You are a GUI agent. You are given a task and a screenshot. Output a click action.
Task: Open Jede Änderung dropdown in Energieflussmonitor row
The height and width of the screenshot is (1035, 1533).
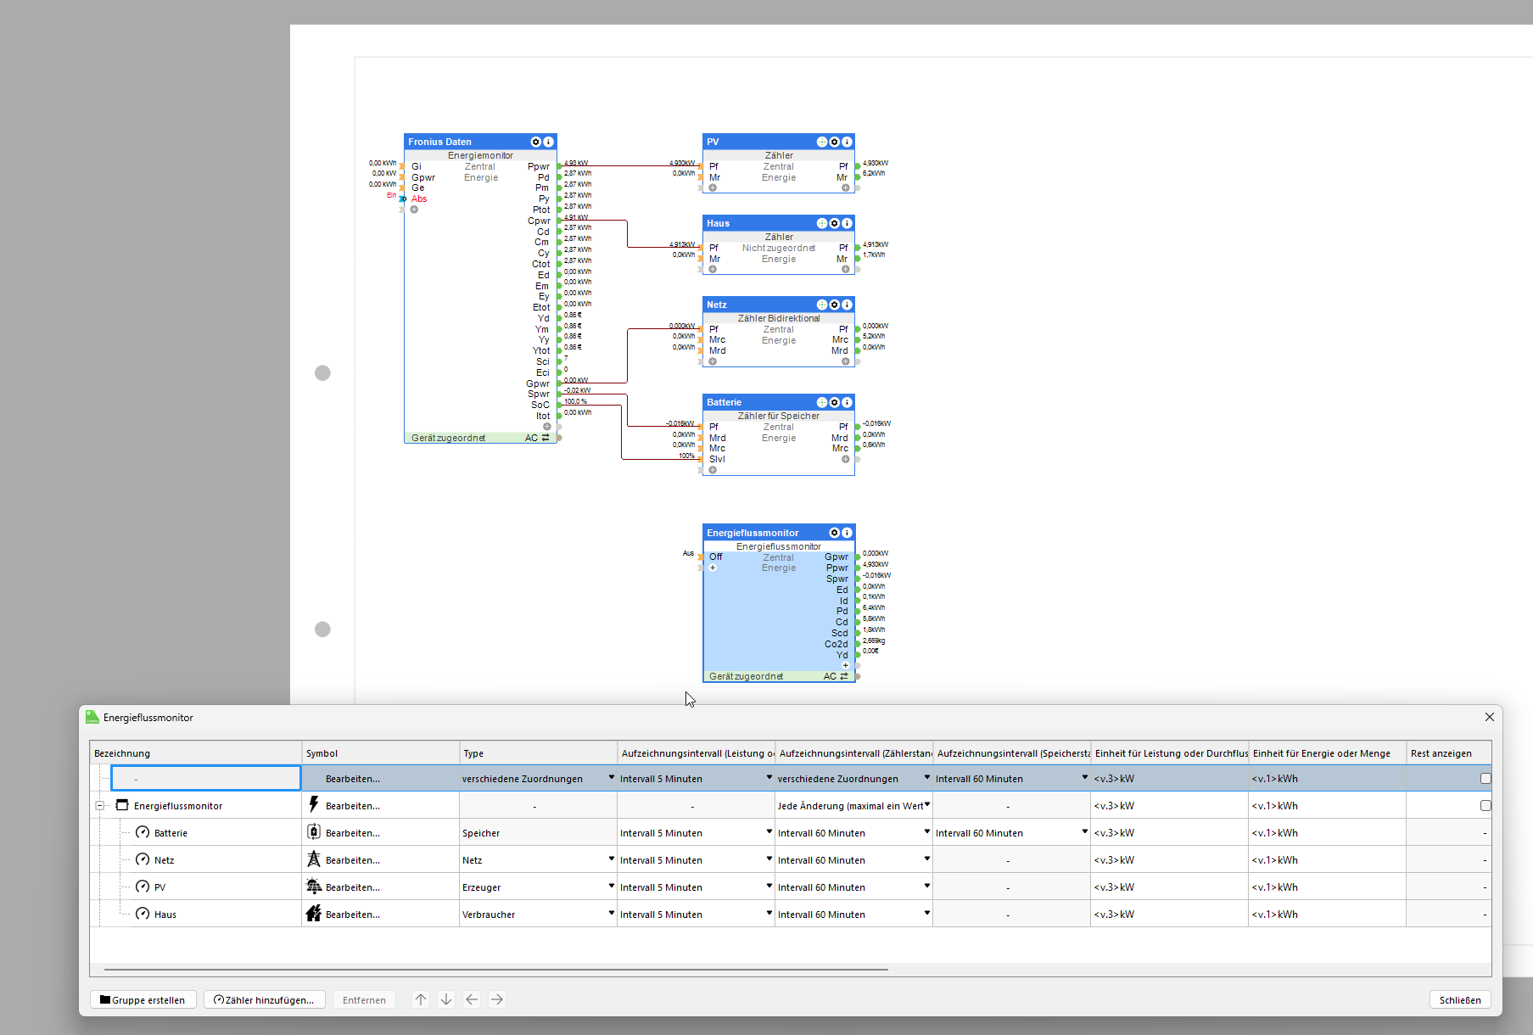click(x=926, y=805)
